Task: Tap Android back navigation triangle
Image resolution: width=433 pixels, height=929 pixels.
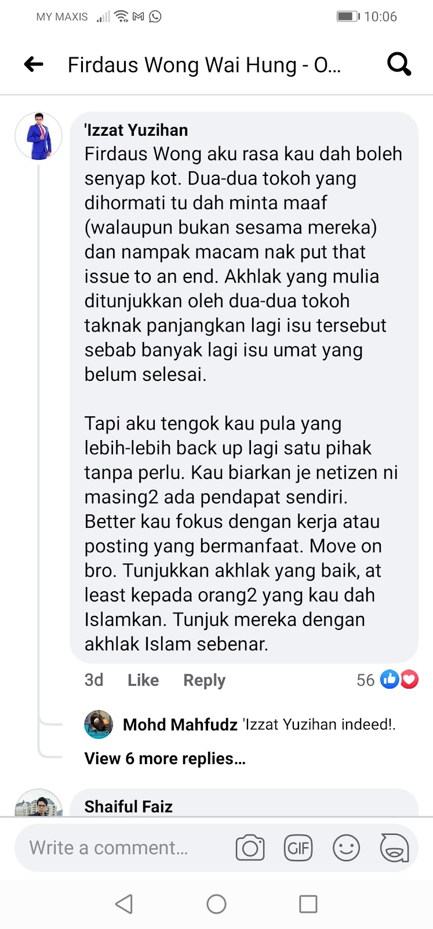Action: pos(124,904)
